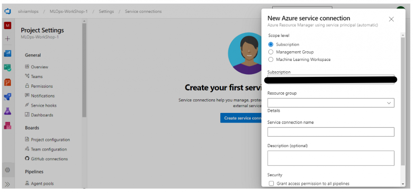This screenshot has width=413, height=194.
Task: Click the Boards section heading in sidebar
Action: pos(32,128)
